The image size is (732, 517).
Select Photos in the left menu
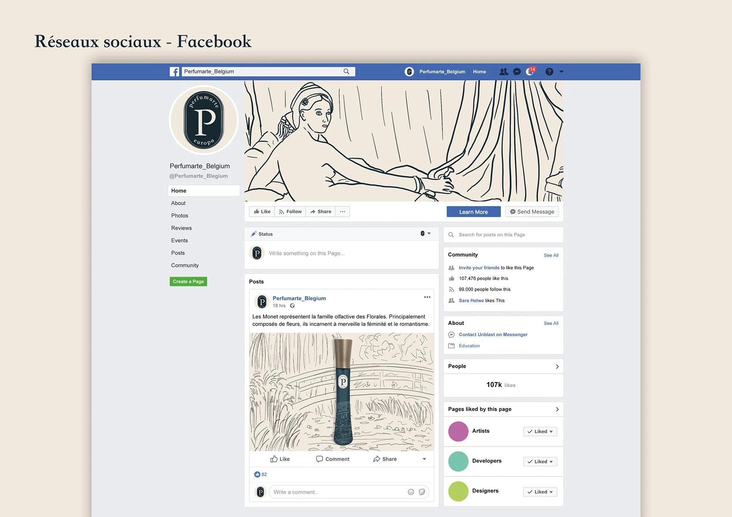pos(180,216)
